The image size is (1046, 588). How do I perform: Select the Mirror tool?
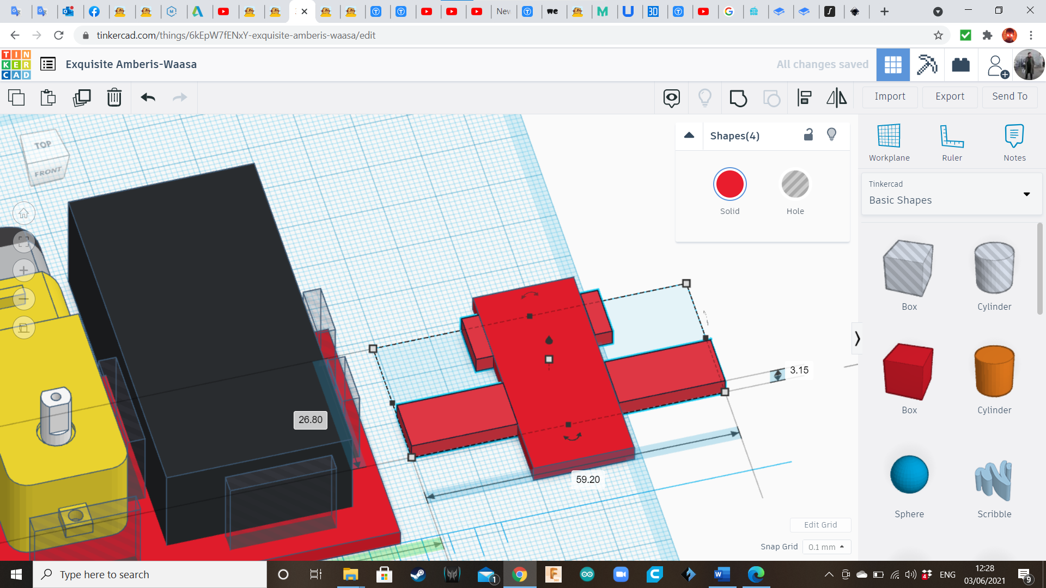836,98
